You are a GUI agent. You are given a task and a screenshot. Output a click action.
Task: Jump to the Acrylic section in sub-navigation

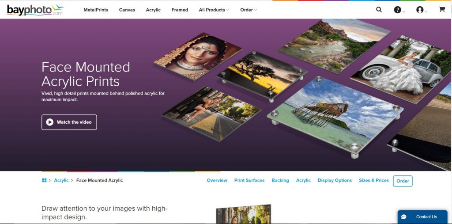coord(303,180)
